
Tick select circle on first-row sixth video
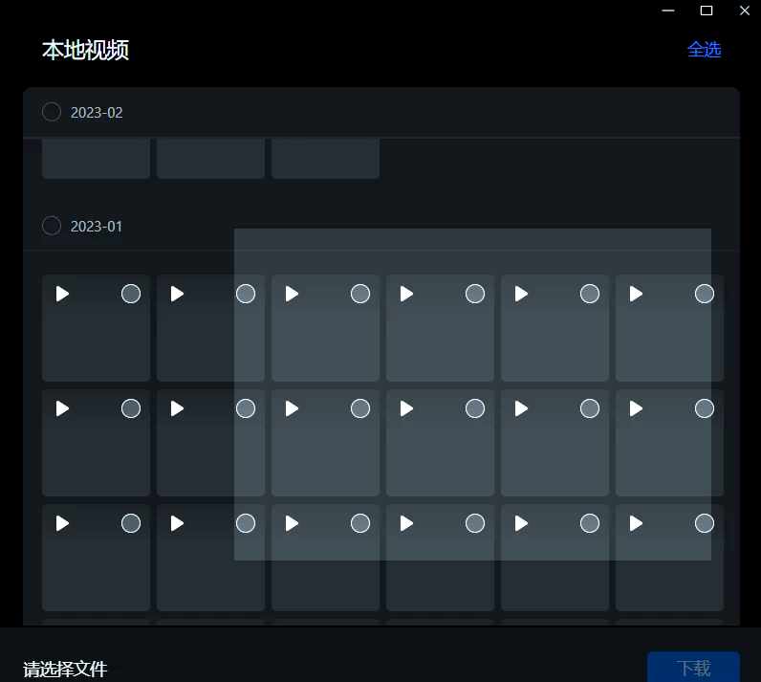tap(705, 294)
